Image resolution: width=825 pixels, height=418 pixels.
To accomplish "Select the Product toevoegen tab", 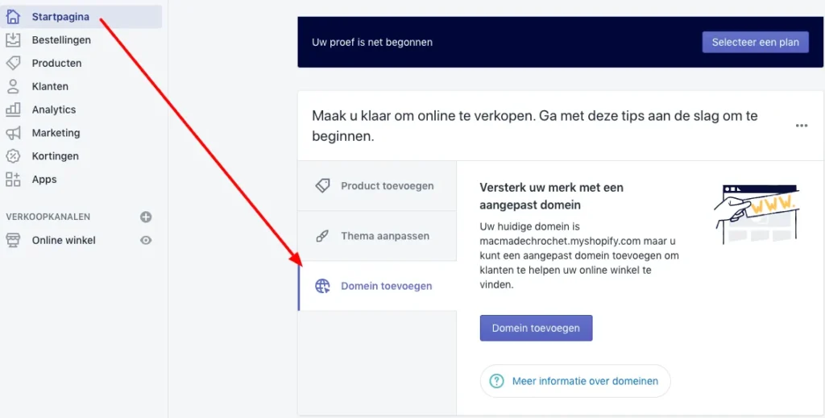I will tap(377, 186).
